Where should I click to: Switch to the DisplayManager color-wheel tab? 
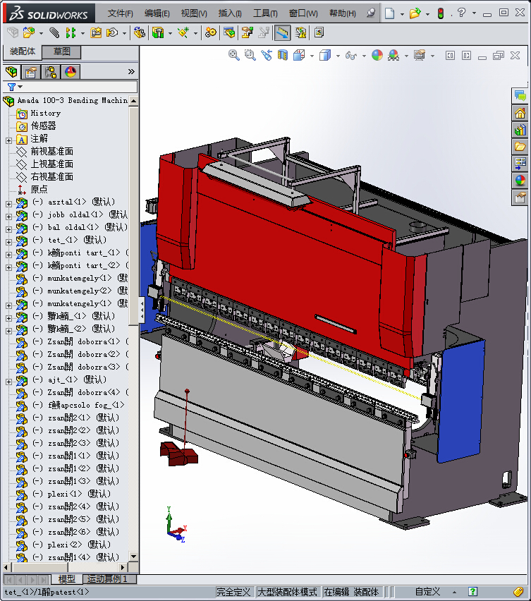(x=70, y=72)
